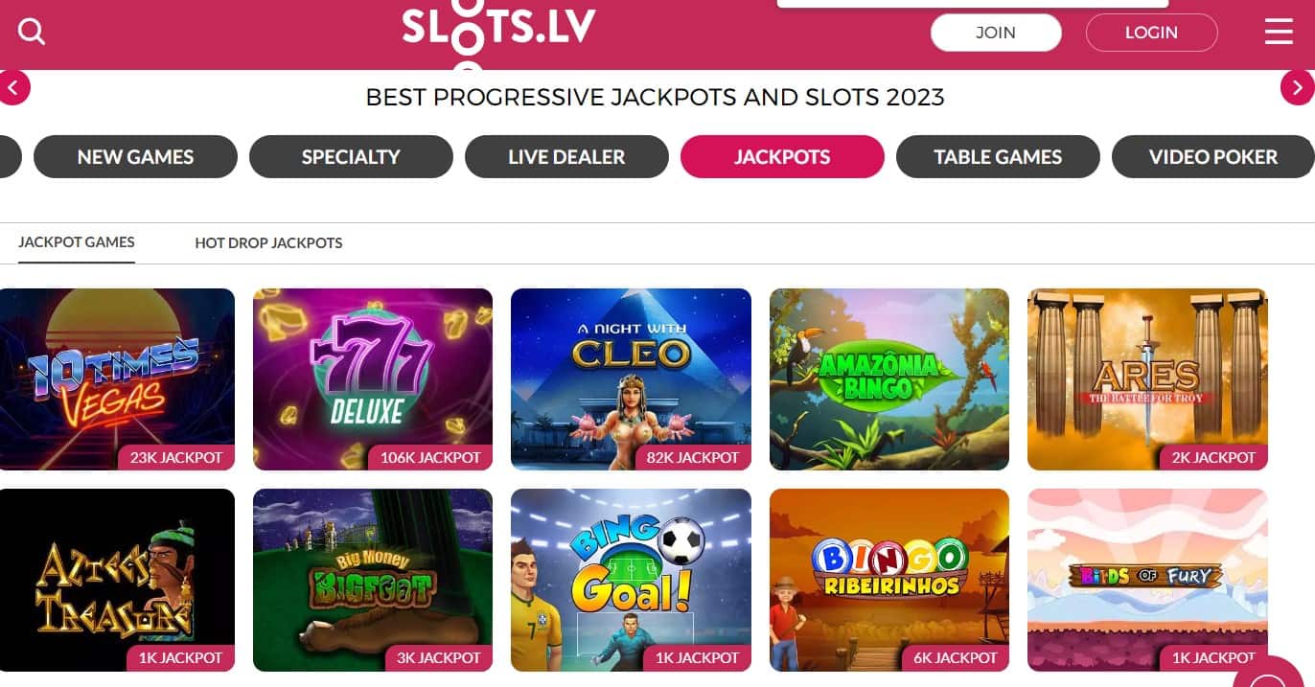Open the VIDEO POKER category

[x=1213, y=157]
